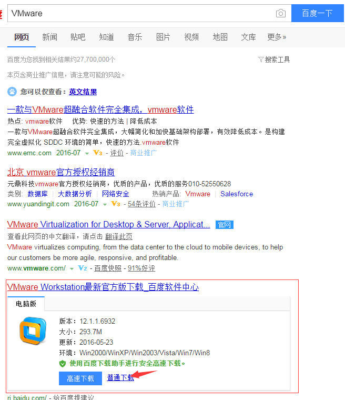The height and width of the screenshot is (400, 345).
Task: Click the 使用百度下载助手进行安全高速下载 text
Action: tap(127, 363)
